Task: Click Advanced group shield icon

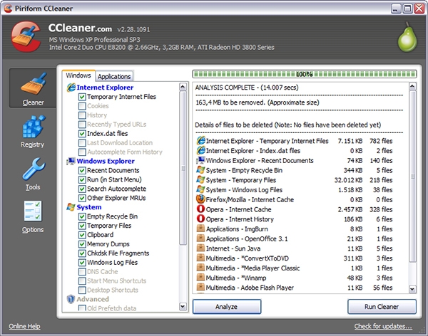Action: pos(71,299)
